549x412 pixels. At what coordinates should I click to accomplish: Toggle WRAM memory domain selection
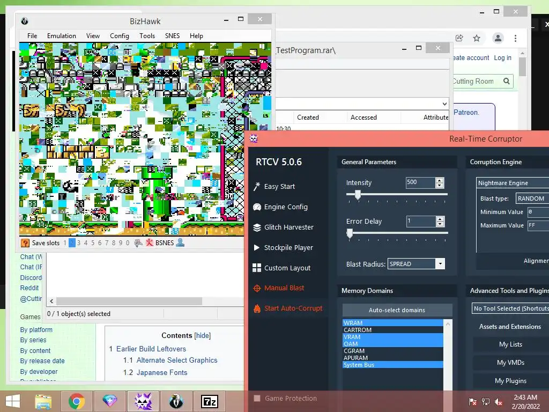(392, 322)
